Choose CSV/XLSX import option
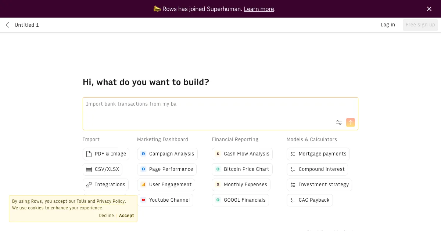The height and width of the screenshot is (231, 441). coord(103,169)
